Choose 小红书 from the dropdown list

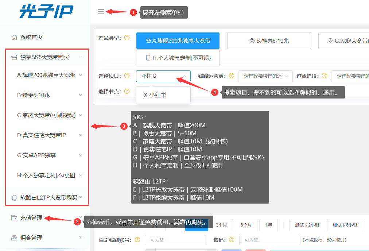click(x=163, y=95)
